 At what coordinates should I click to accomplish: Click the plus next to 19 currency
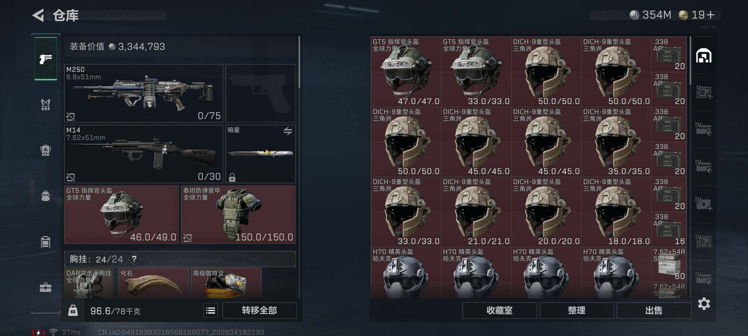711,15
